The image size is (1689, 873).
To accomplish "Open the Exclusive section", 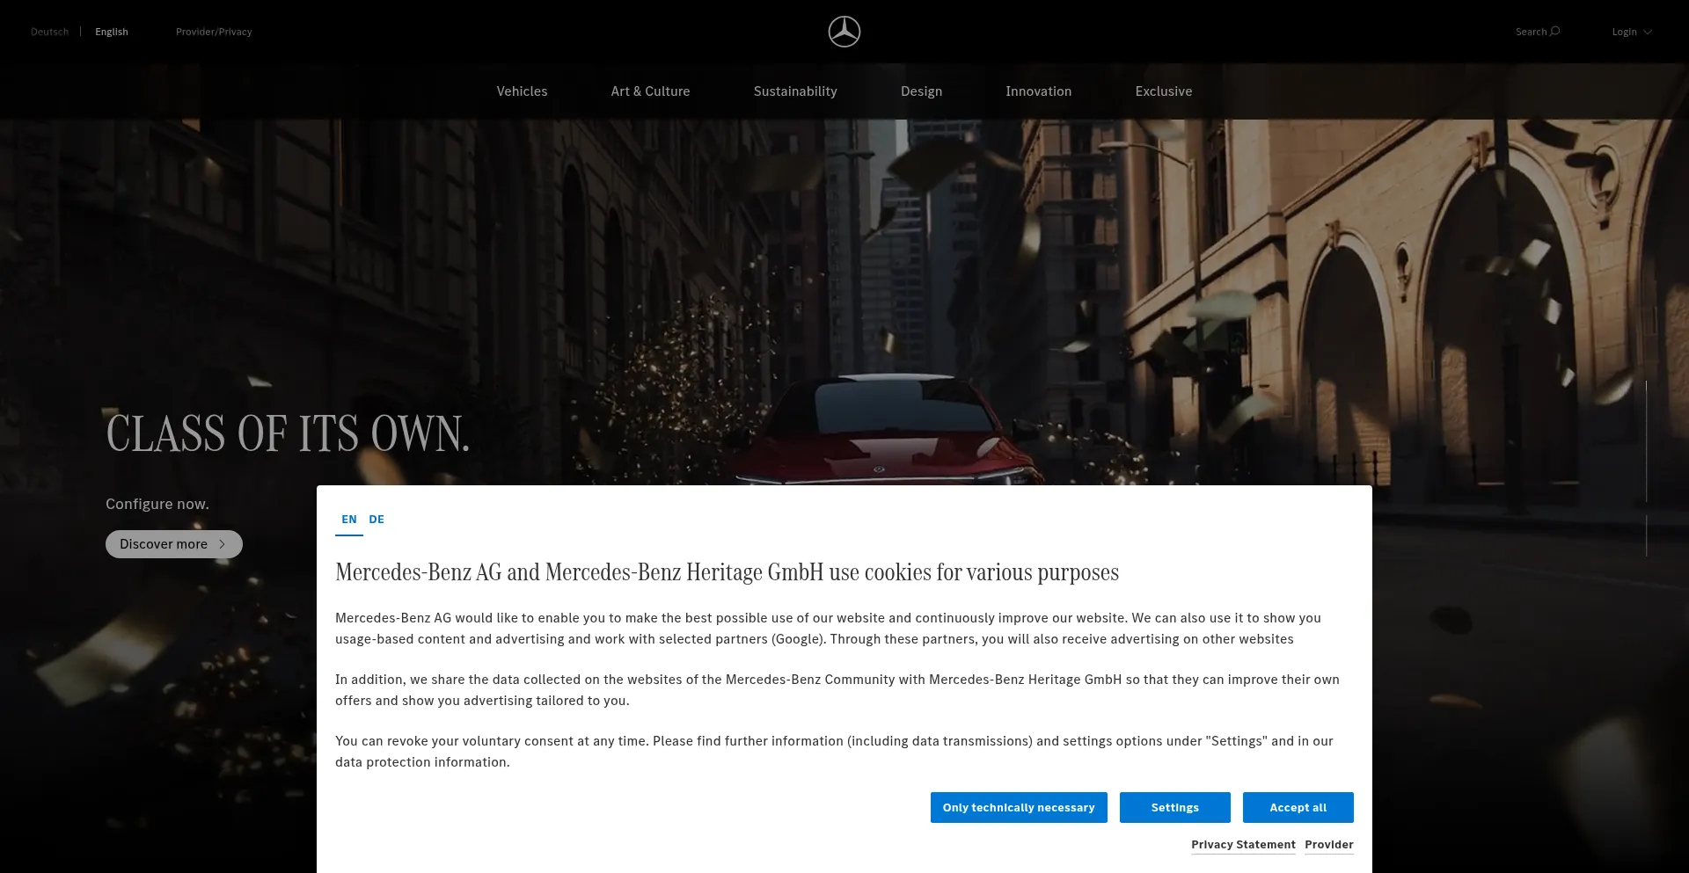I will 1163,91.
